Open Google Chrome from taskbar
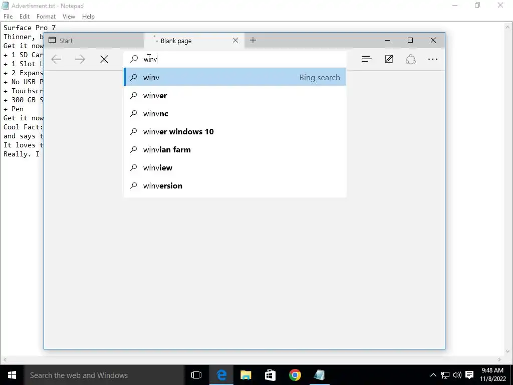Image resolution: width=513 pixels, height=385 pixels. pos(295,375)
